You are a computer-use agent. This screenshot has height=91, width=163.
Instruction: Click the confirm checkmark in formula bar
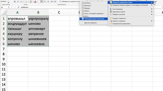pyautogui.click(x=15, y=7)
